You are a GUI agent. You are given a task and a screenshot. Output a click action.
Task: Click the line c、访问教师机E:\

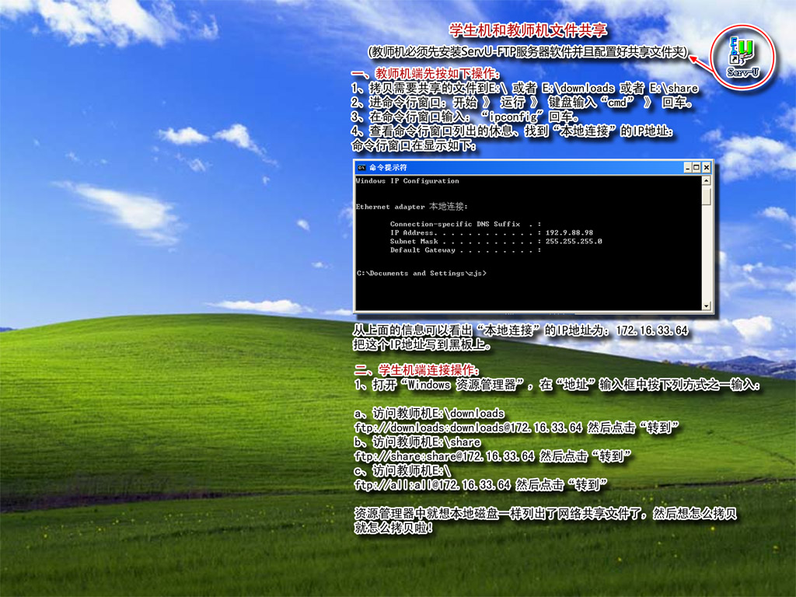pos(403,470)
